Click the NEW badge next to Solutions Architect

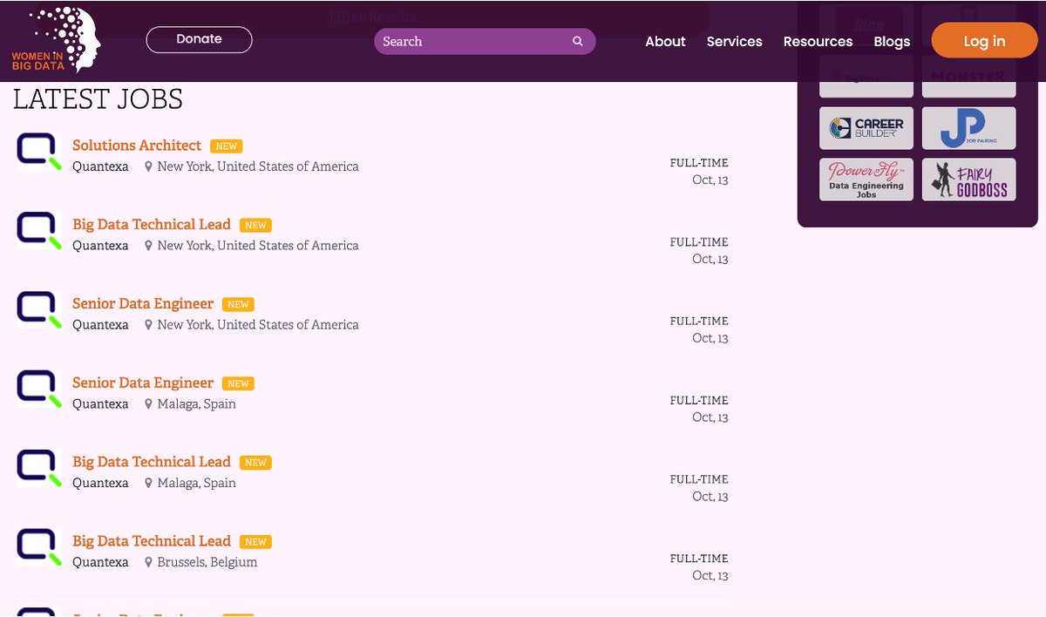click(227, 146)
